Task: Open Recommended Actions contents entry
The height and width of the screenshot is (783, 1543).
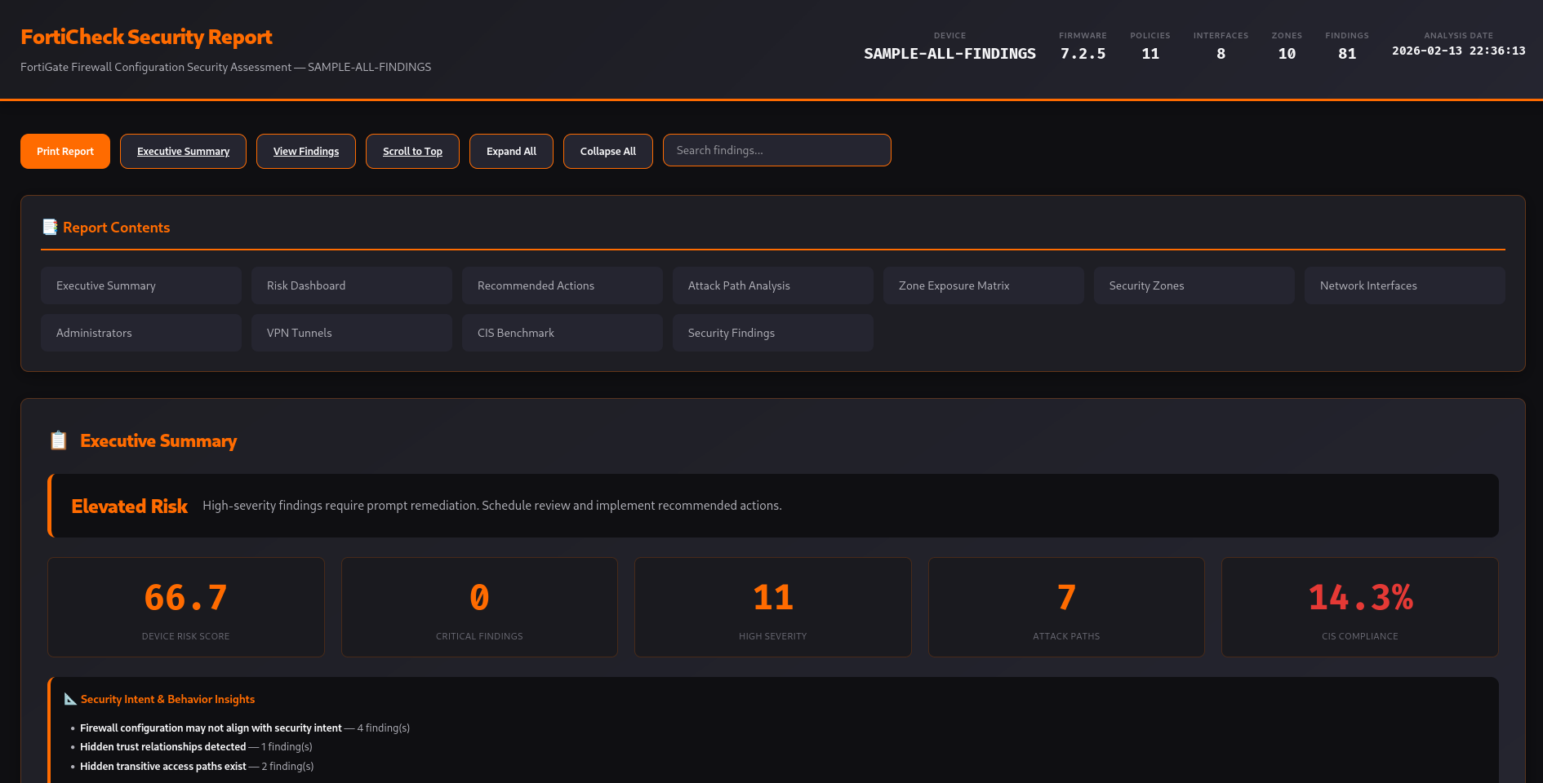Action: coord(563,285)
